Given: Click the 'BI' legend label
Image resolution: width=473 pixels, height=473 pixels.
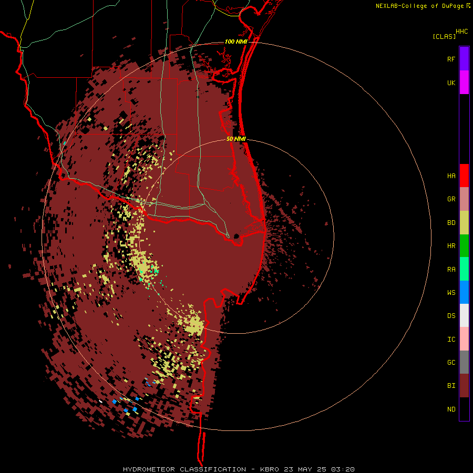Looking at the screenshot, I should coord(451,386).
